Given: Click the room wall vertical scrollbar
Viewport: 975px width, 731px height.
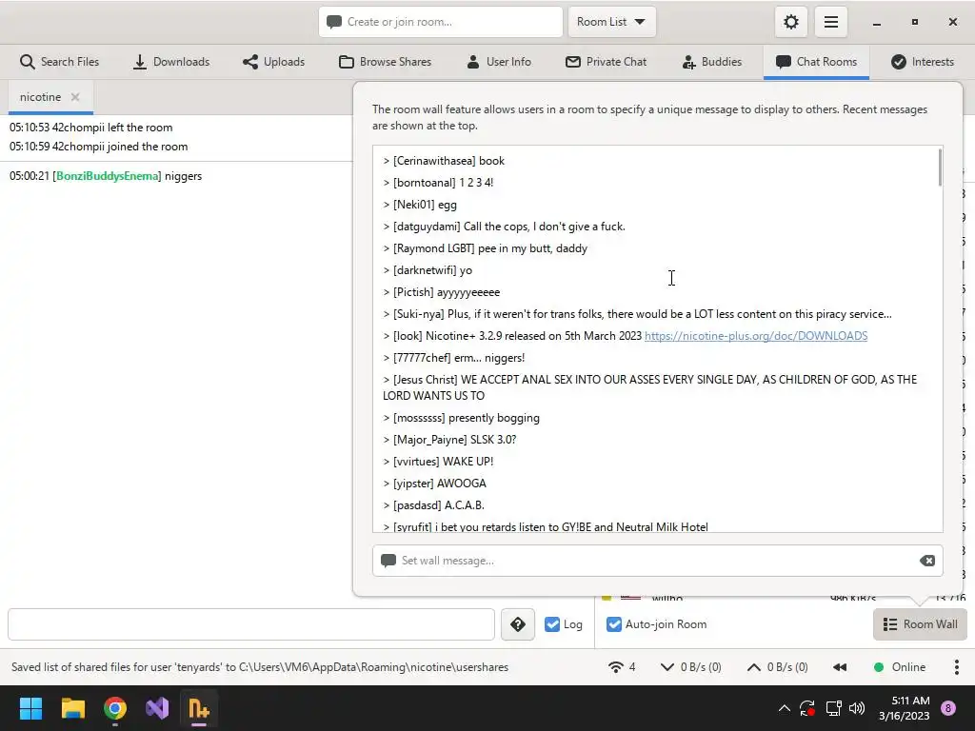Looking at the screenshot, I should pos(940,168).
